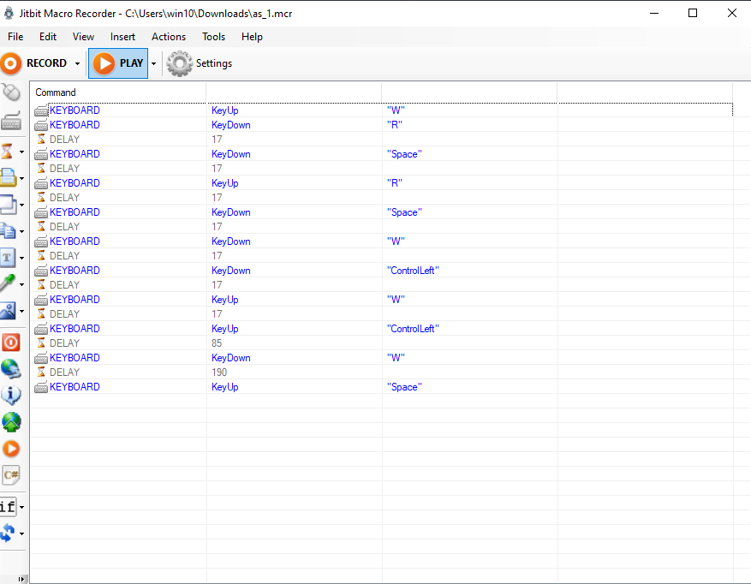Insert a delay using hourglass sidebar icon
Viewport: 751px width, 584px height.
(x=7, y=152)
